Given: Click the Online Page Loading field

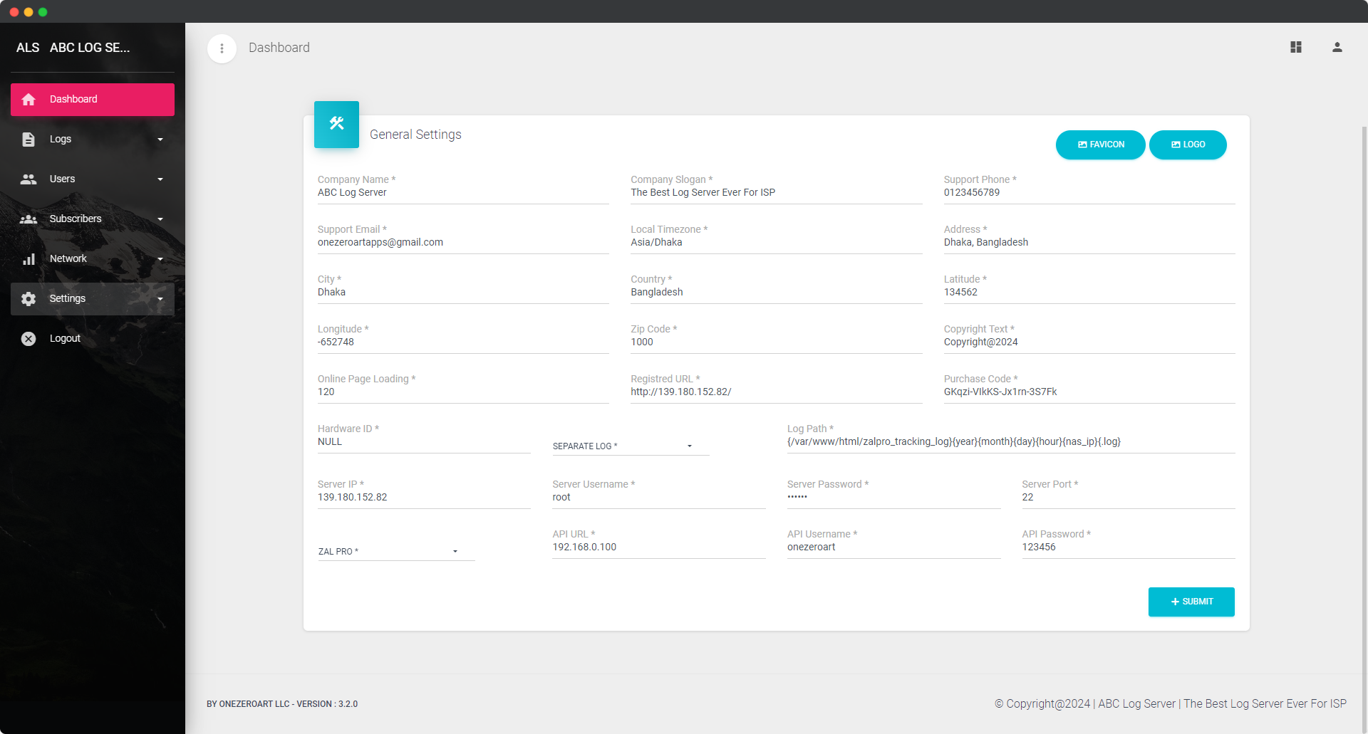Looking at the screenshot, I should [x=463, y=392].
